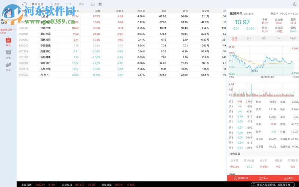Select 冀东水泥 stock row

tap(122, 34)
